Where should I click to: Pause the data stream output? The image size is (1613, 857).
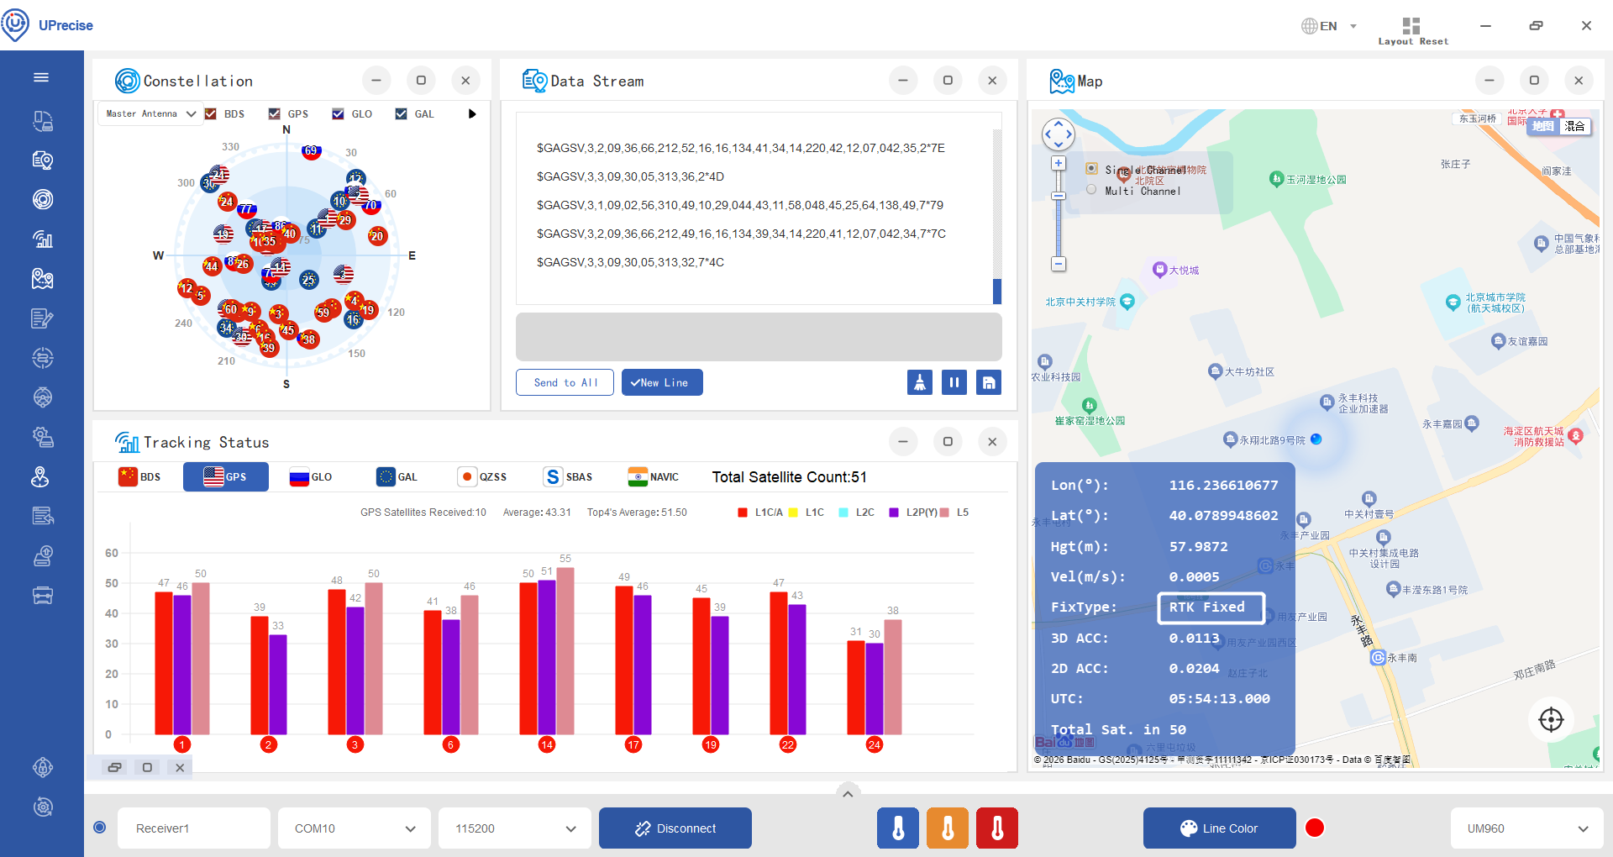[954, 382]
